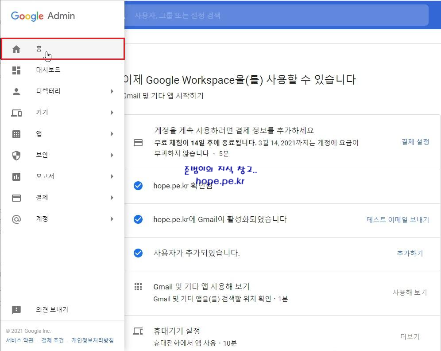The height and width of the screenshot is (351, 441).
Task: Click the security (보안) shield icon
Action: point(16,156)
